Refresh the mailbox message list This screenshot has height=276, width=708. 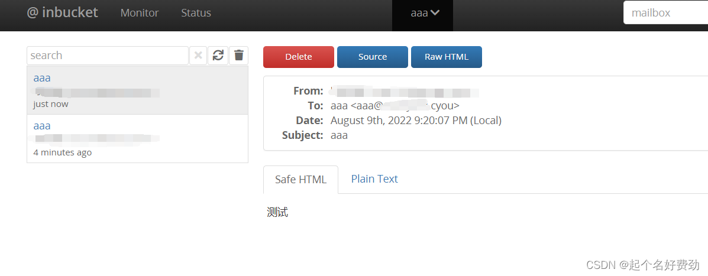218,56
